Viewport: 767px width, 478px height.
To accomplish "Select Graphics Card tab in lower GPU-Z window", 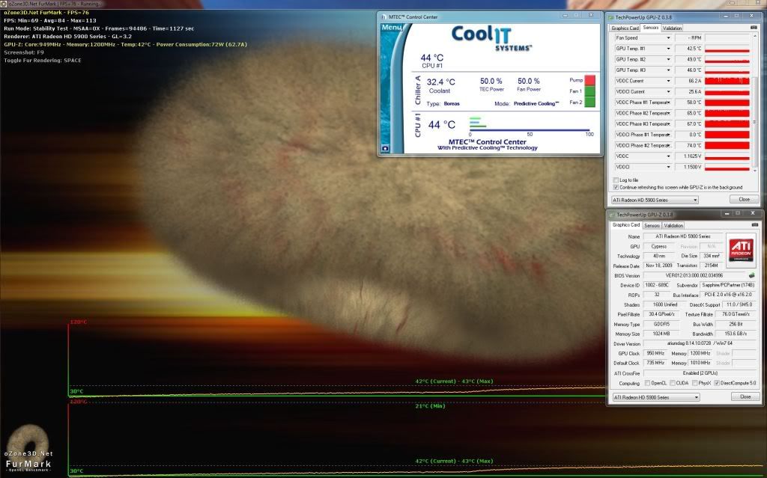I will (x=626, y=225).
